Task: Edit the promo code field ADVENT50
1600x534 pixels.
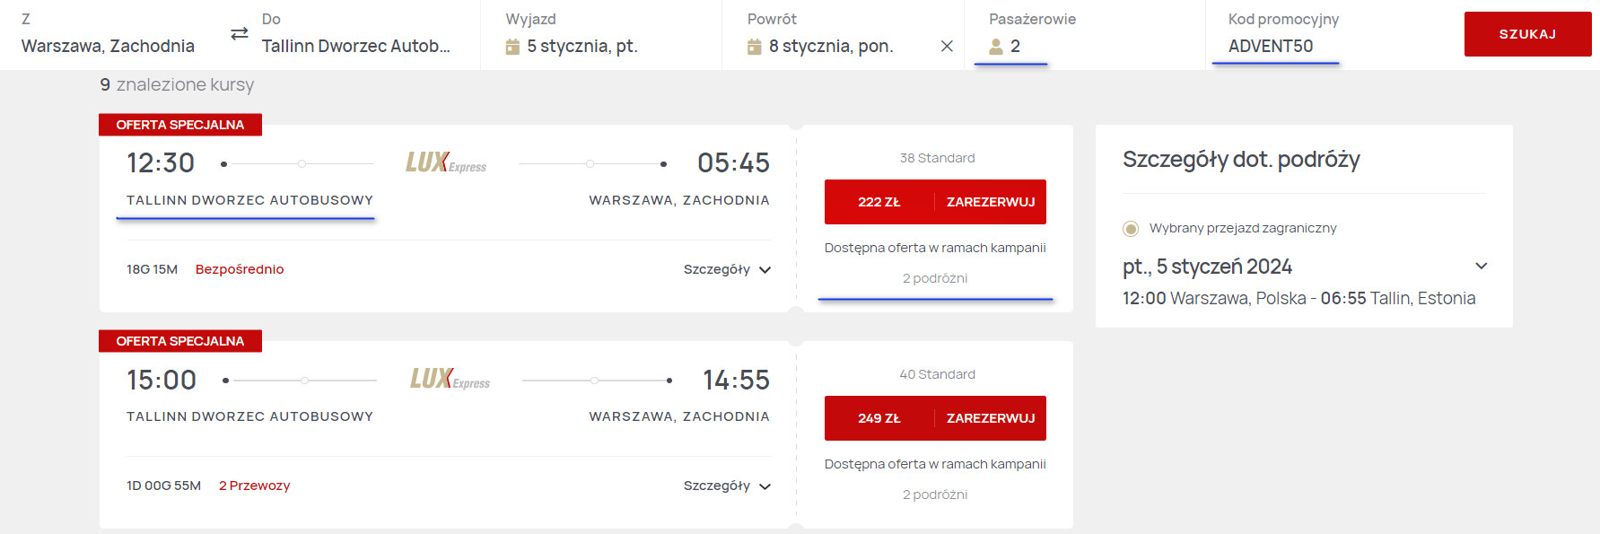Action: 1271,47
